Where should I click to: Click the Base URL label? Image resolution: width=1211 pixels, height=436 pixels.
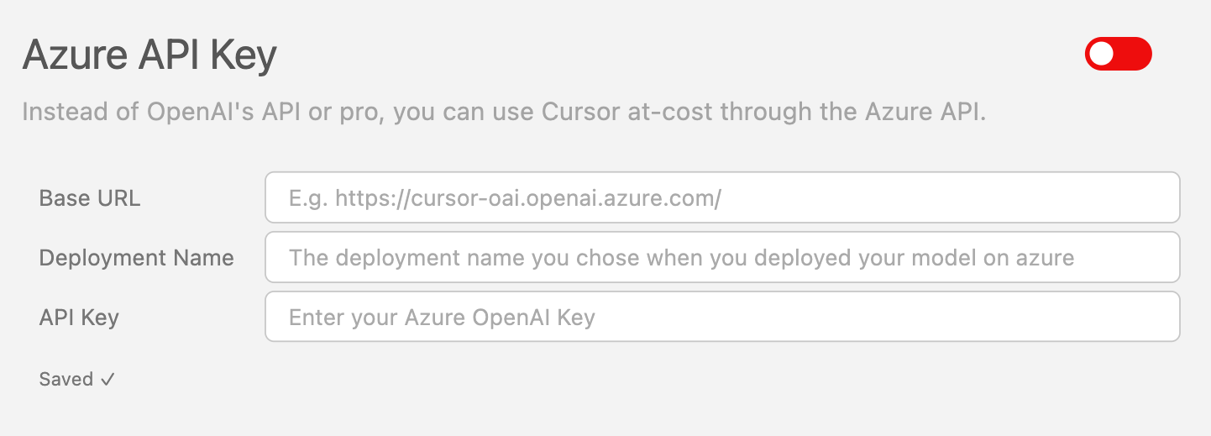90,198
